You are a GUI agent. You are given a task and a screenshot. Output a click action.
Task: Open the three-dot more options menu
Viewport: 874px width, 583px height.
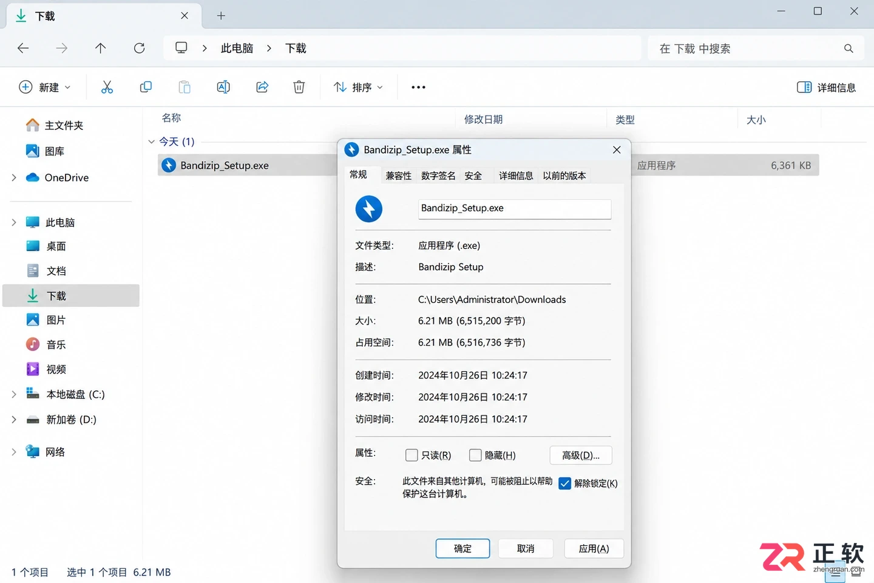pos(418,87)
